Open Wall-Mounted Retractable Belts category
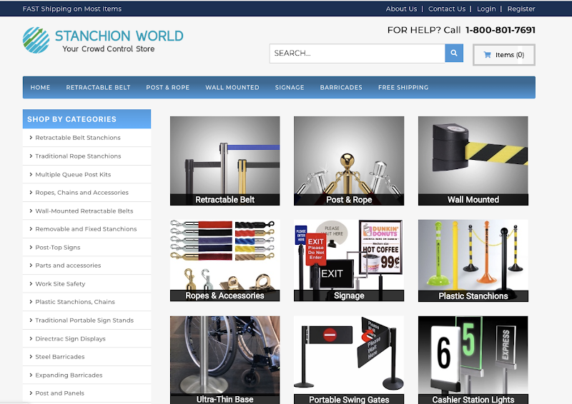The image size is (572, 404). (87, 211)
